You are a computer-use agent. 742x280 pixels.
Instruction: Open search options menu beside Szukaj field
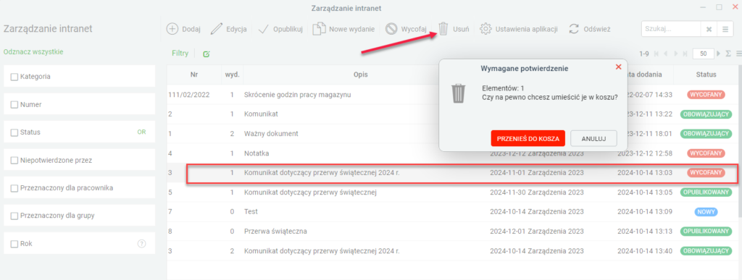[725, 29]
